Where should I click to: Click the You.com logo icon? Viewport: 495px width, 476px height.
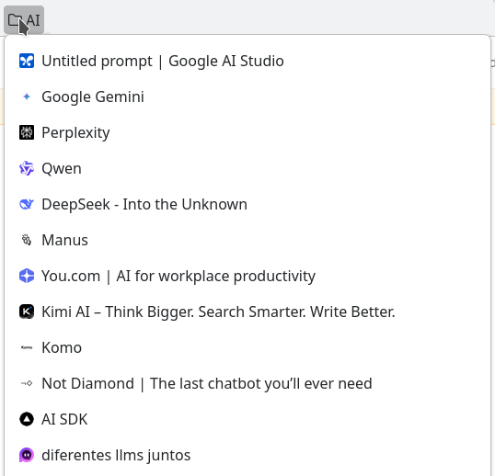27,276
